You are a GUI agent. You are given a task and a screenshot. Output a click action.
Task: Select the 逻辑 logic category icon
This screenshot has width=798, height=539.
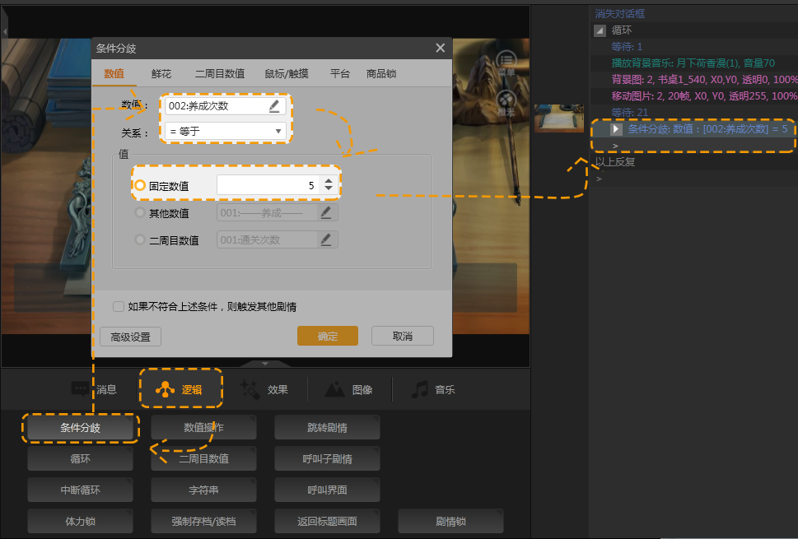[x=166, y=389]
